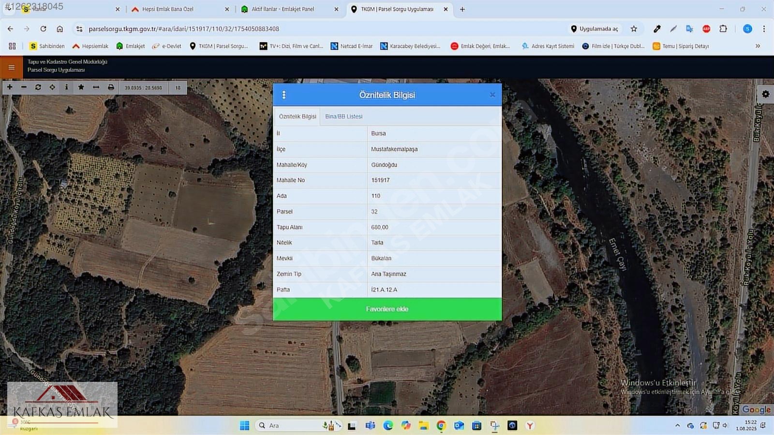Open the e-Devlet bookmark

point(167,46)
